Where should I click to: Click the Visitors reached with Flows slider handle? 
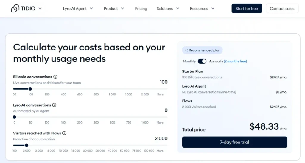[27, 145]
